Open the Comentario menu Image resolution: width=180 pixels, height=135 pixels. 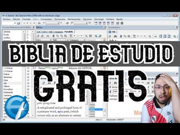(46, 19)
